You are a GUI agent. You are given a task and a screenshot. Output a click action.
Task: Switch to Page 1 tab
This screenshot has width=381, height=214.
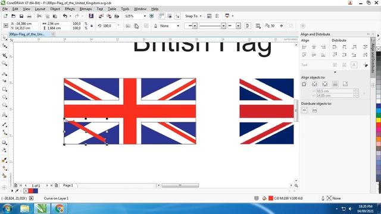point(68,185)
